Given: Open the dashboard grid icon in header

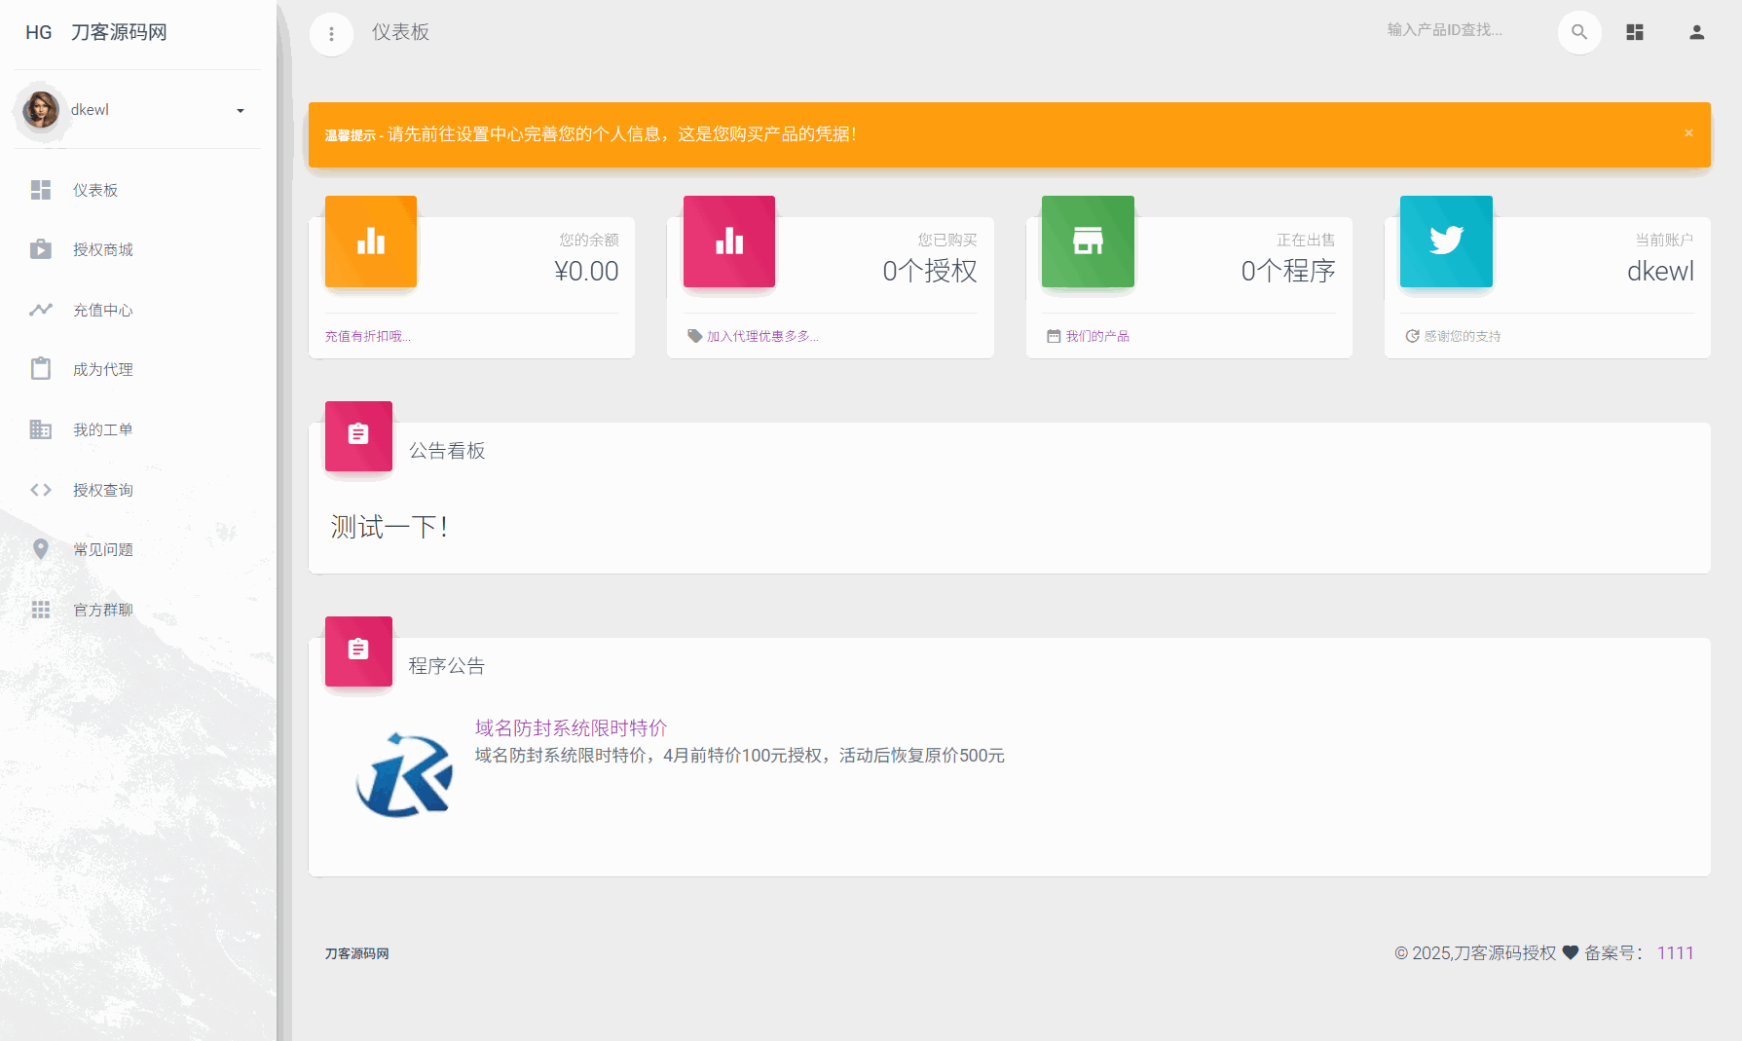Looking at the screenshot, I should [1635, 32].
